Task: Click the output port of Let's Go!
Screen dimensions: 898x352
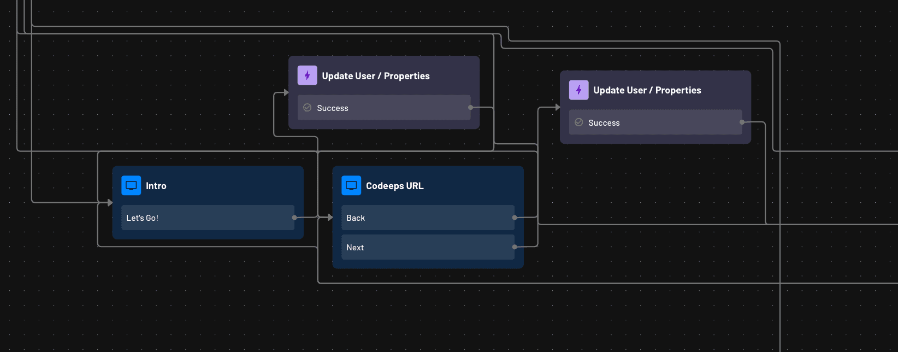Action: point(294,218)
